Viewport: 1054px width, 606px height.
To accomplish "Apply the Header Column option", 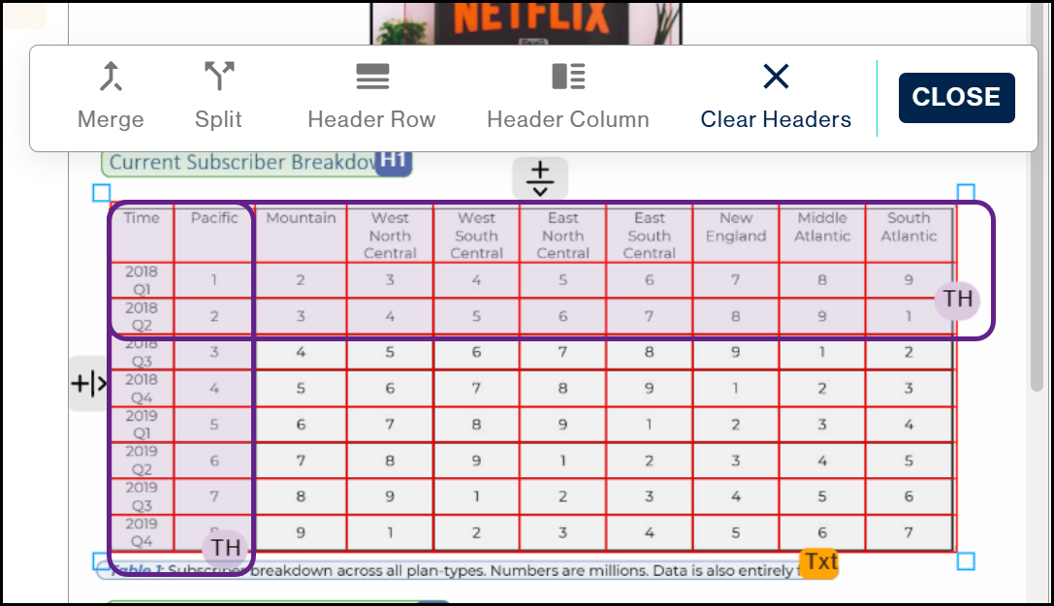I will click(568, 96).
